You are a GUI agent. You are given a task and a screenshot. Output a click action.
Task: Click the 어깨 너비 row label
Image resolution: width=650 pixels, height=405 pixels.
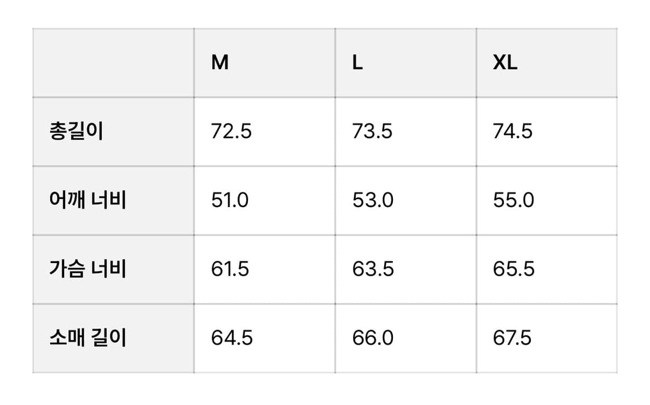coord(88,200)
